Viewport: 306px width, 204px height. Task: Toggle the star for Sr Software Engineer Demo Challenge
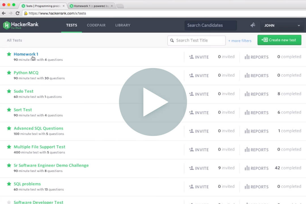(x=9, y=165)
